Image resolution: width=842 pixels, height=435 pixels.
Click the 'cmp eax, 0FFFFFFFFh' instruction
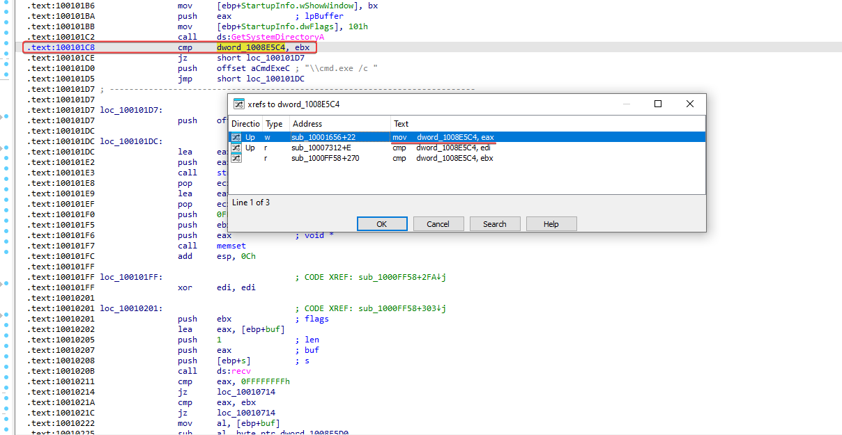tap(234, 381)
